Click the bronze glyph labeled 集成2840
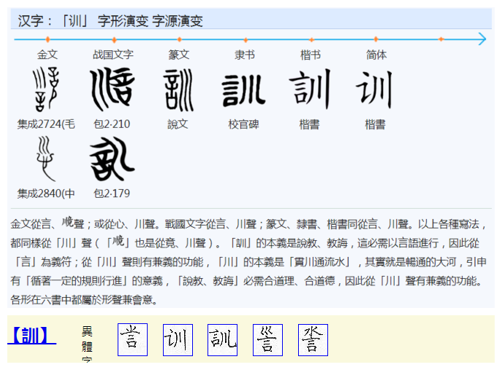 coord(45,158)
